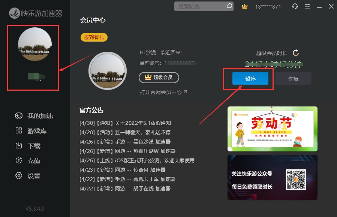337x217 pixels.
Task: Click the 会员中心 title
Action: click(x=93, y=20)
